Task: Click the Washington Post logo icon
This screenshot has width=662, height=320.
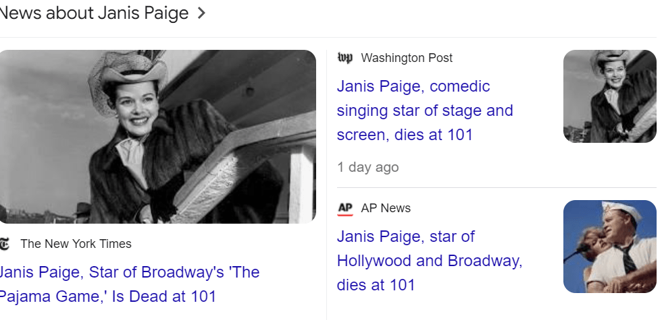Action: [x=345, y=58]
